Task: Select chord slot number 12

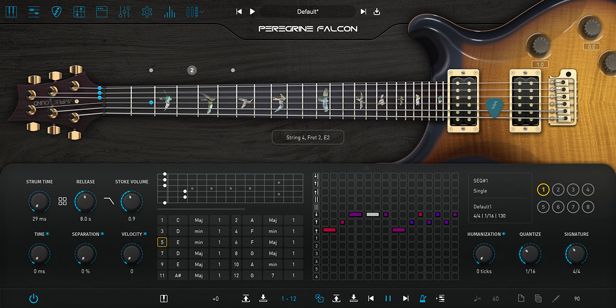Action: click(236, 276)
